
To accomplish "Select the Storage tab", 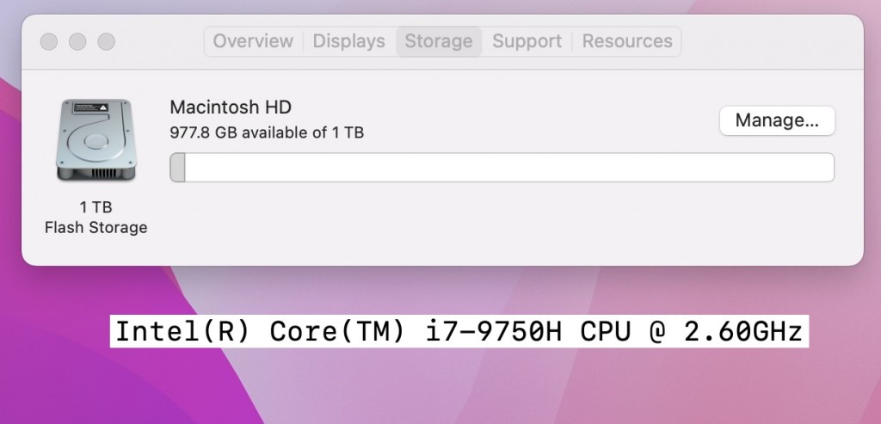I will click(439, 41).
